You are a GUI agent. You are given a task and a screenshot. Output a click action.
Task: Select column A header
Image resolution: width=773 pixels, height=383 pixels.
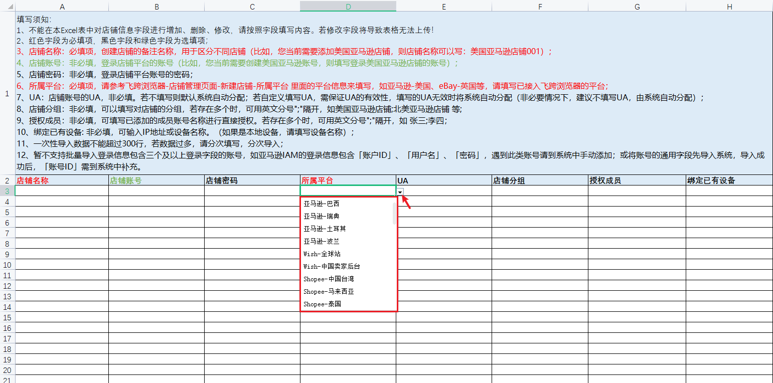point(62,6)
